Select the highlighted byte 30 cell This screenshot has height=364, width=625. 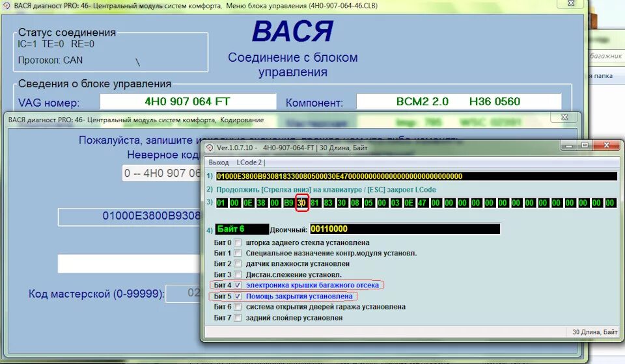301,203
